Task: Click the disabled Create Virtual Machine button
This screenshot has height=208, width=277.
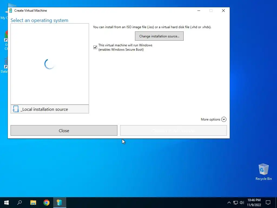Action: (173, 131)
